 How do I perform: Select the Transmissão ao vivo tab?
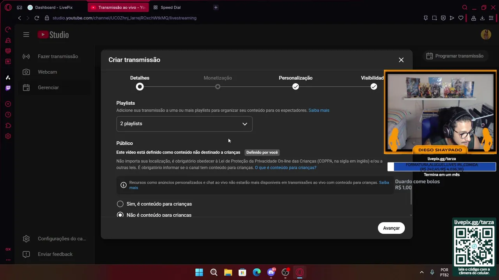click(118, 7)
